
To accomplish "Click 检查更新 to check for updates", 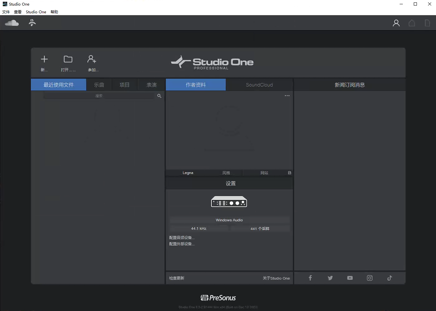I will (177, 278).
